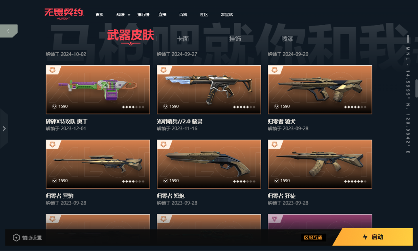This screenshot has width=418, height=251.
Task: Open the 喷漆 tab
Action: 287,39
